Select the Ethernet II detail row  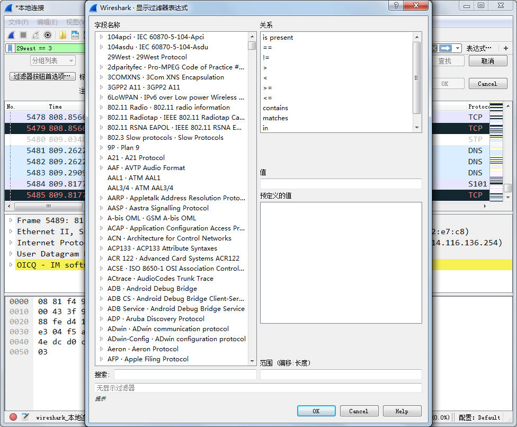[x=49, y=232]
